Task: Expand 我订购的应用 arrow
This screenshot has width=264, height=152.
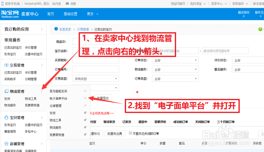Action: point(42,29)
